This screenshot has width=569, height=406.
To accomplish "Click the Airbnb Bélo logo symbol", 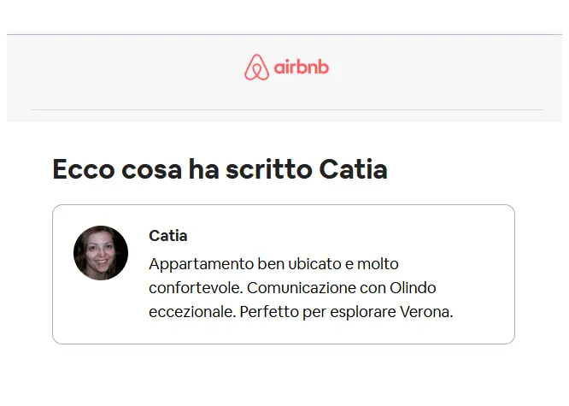I will click(256, 68).
